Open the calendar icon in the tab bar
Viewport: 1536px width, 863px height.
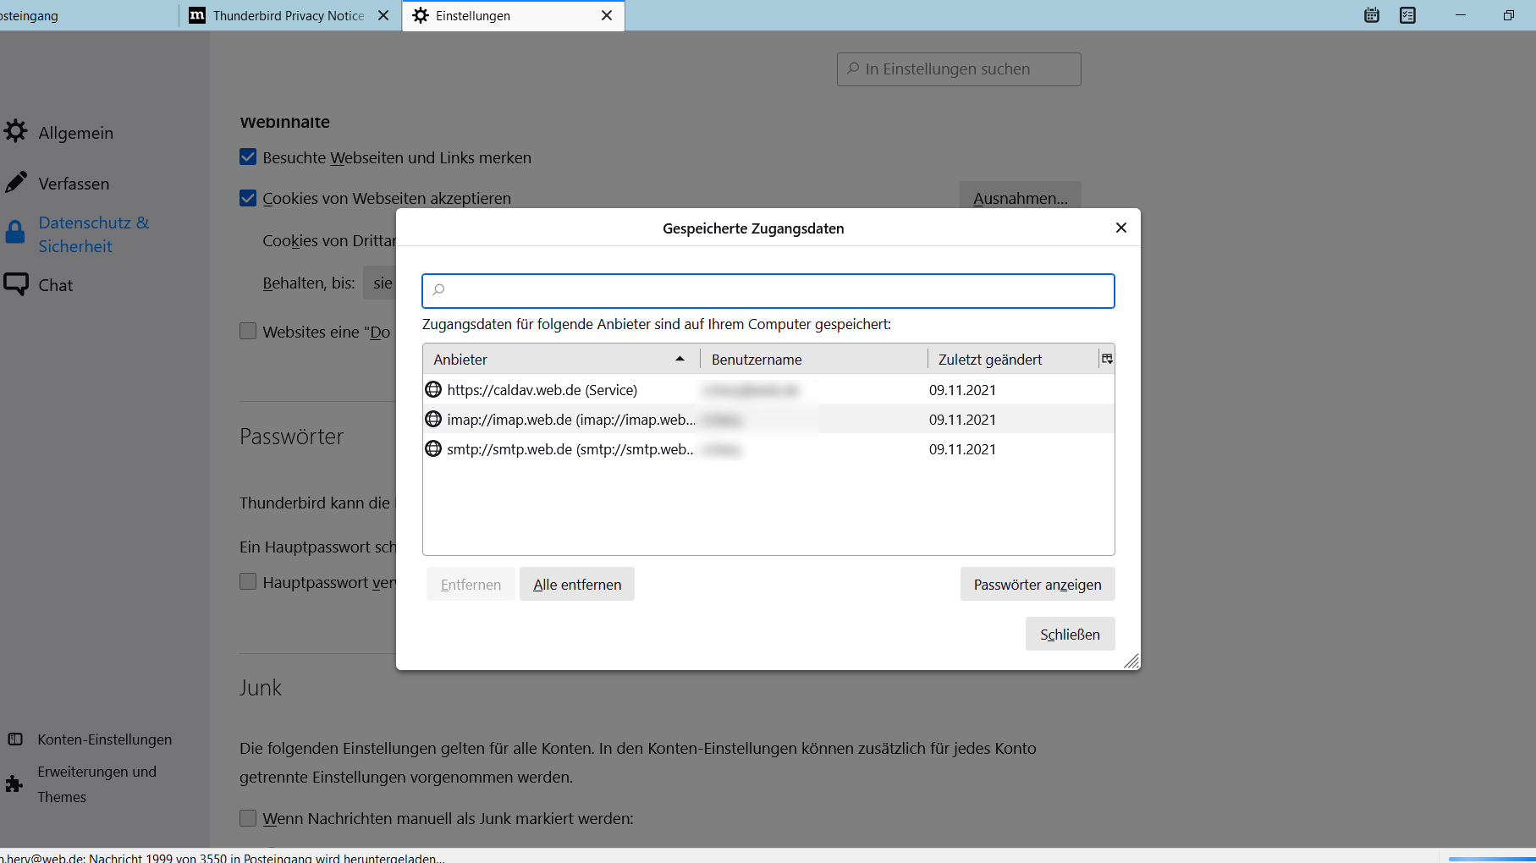tap(1372, 15)
